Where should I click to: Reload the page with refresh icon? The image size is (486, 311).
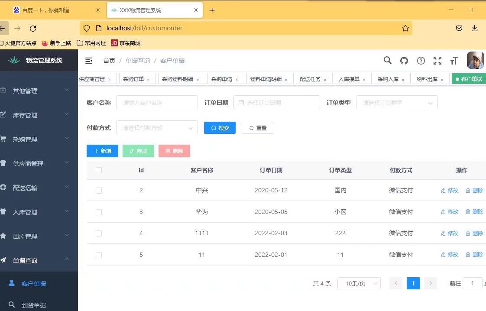point(33,28)
